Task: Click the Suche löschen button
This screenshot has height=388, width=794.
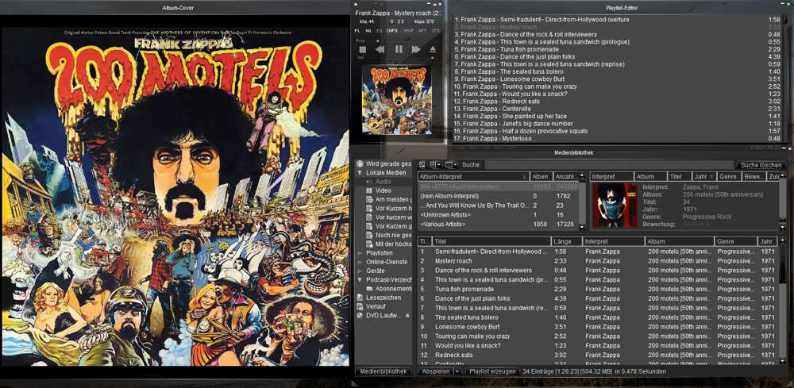Action: pyautogui.click(x=761, y=165)
